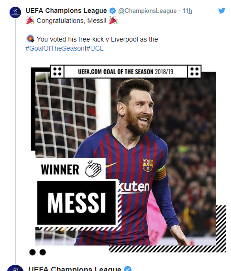Open the bottom UEFA Champions League tweet name
Viewport: 231px width, 271px height.
pyautogui.click(x=75, y=269)
